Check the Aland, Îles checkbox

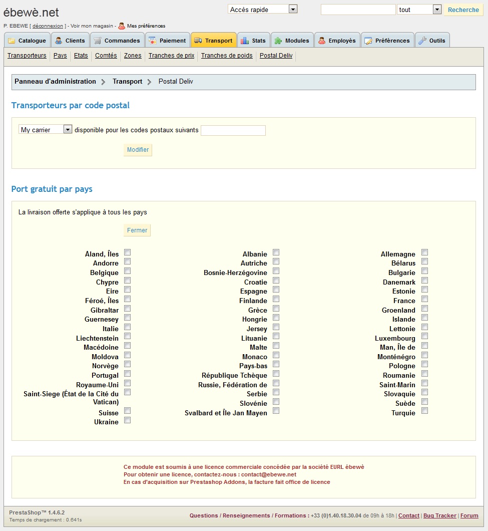(x=127, y=252)
